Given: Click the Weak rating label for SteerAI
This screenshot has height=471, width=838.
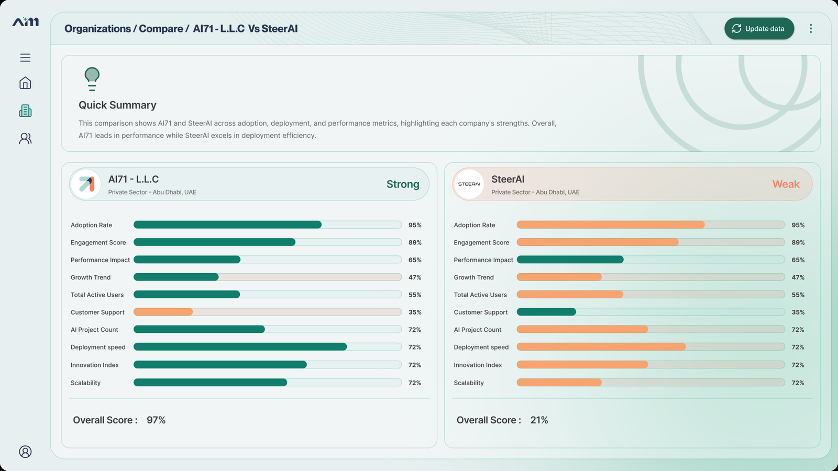Looking at the screenshot, I should coord(786,184).
